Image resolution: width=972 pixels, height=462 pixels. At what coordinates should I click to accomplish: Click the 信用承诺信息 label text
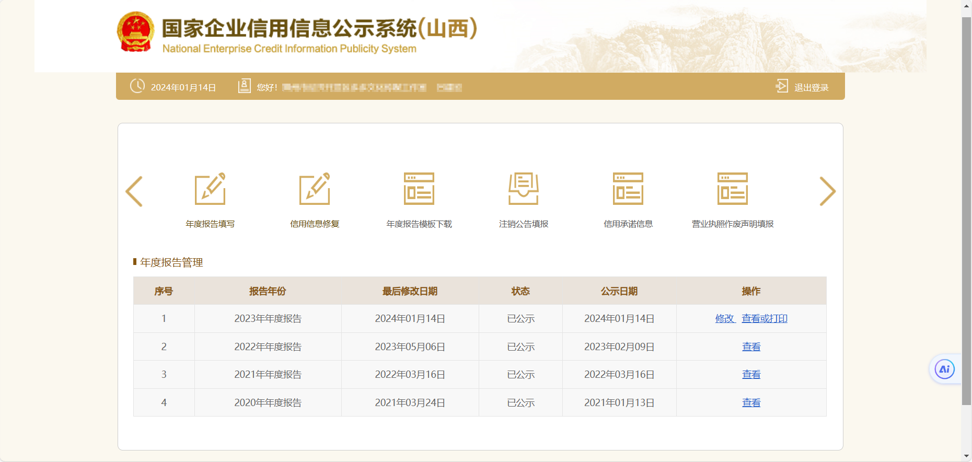[x=628, y=224]
